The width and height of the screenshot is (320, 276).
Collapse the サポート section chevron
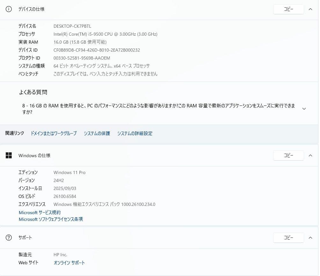[x=310, y=237]
